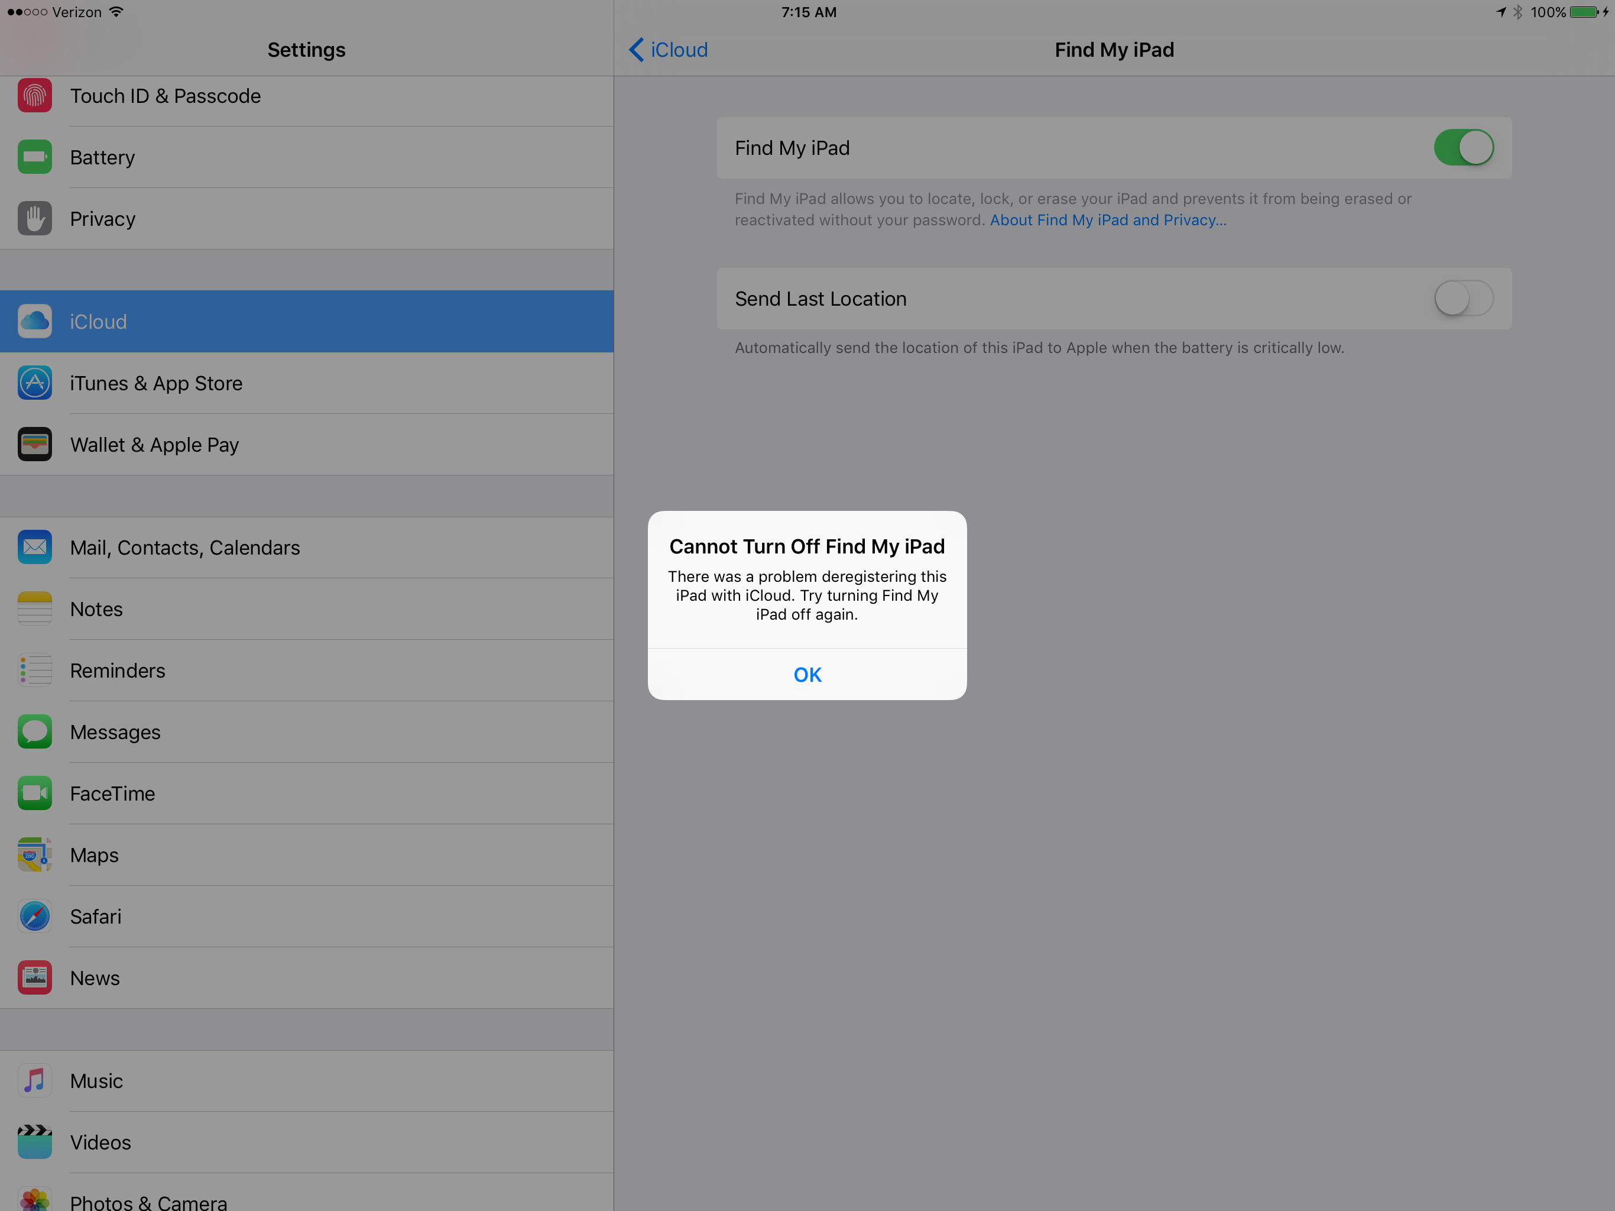1615x1211 pixels.
Task: Select iCloud row in Settings sidebar
Action: coord(307,321)
